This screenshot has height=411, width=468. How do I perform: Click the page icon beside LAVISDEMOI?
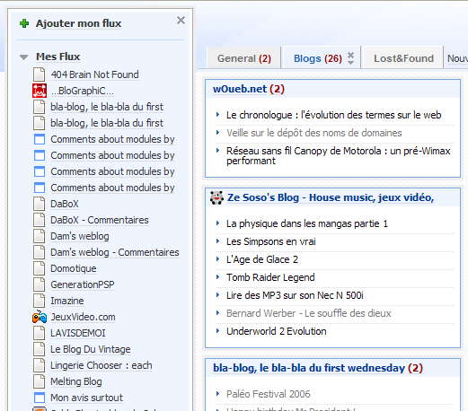click(40, 333)
